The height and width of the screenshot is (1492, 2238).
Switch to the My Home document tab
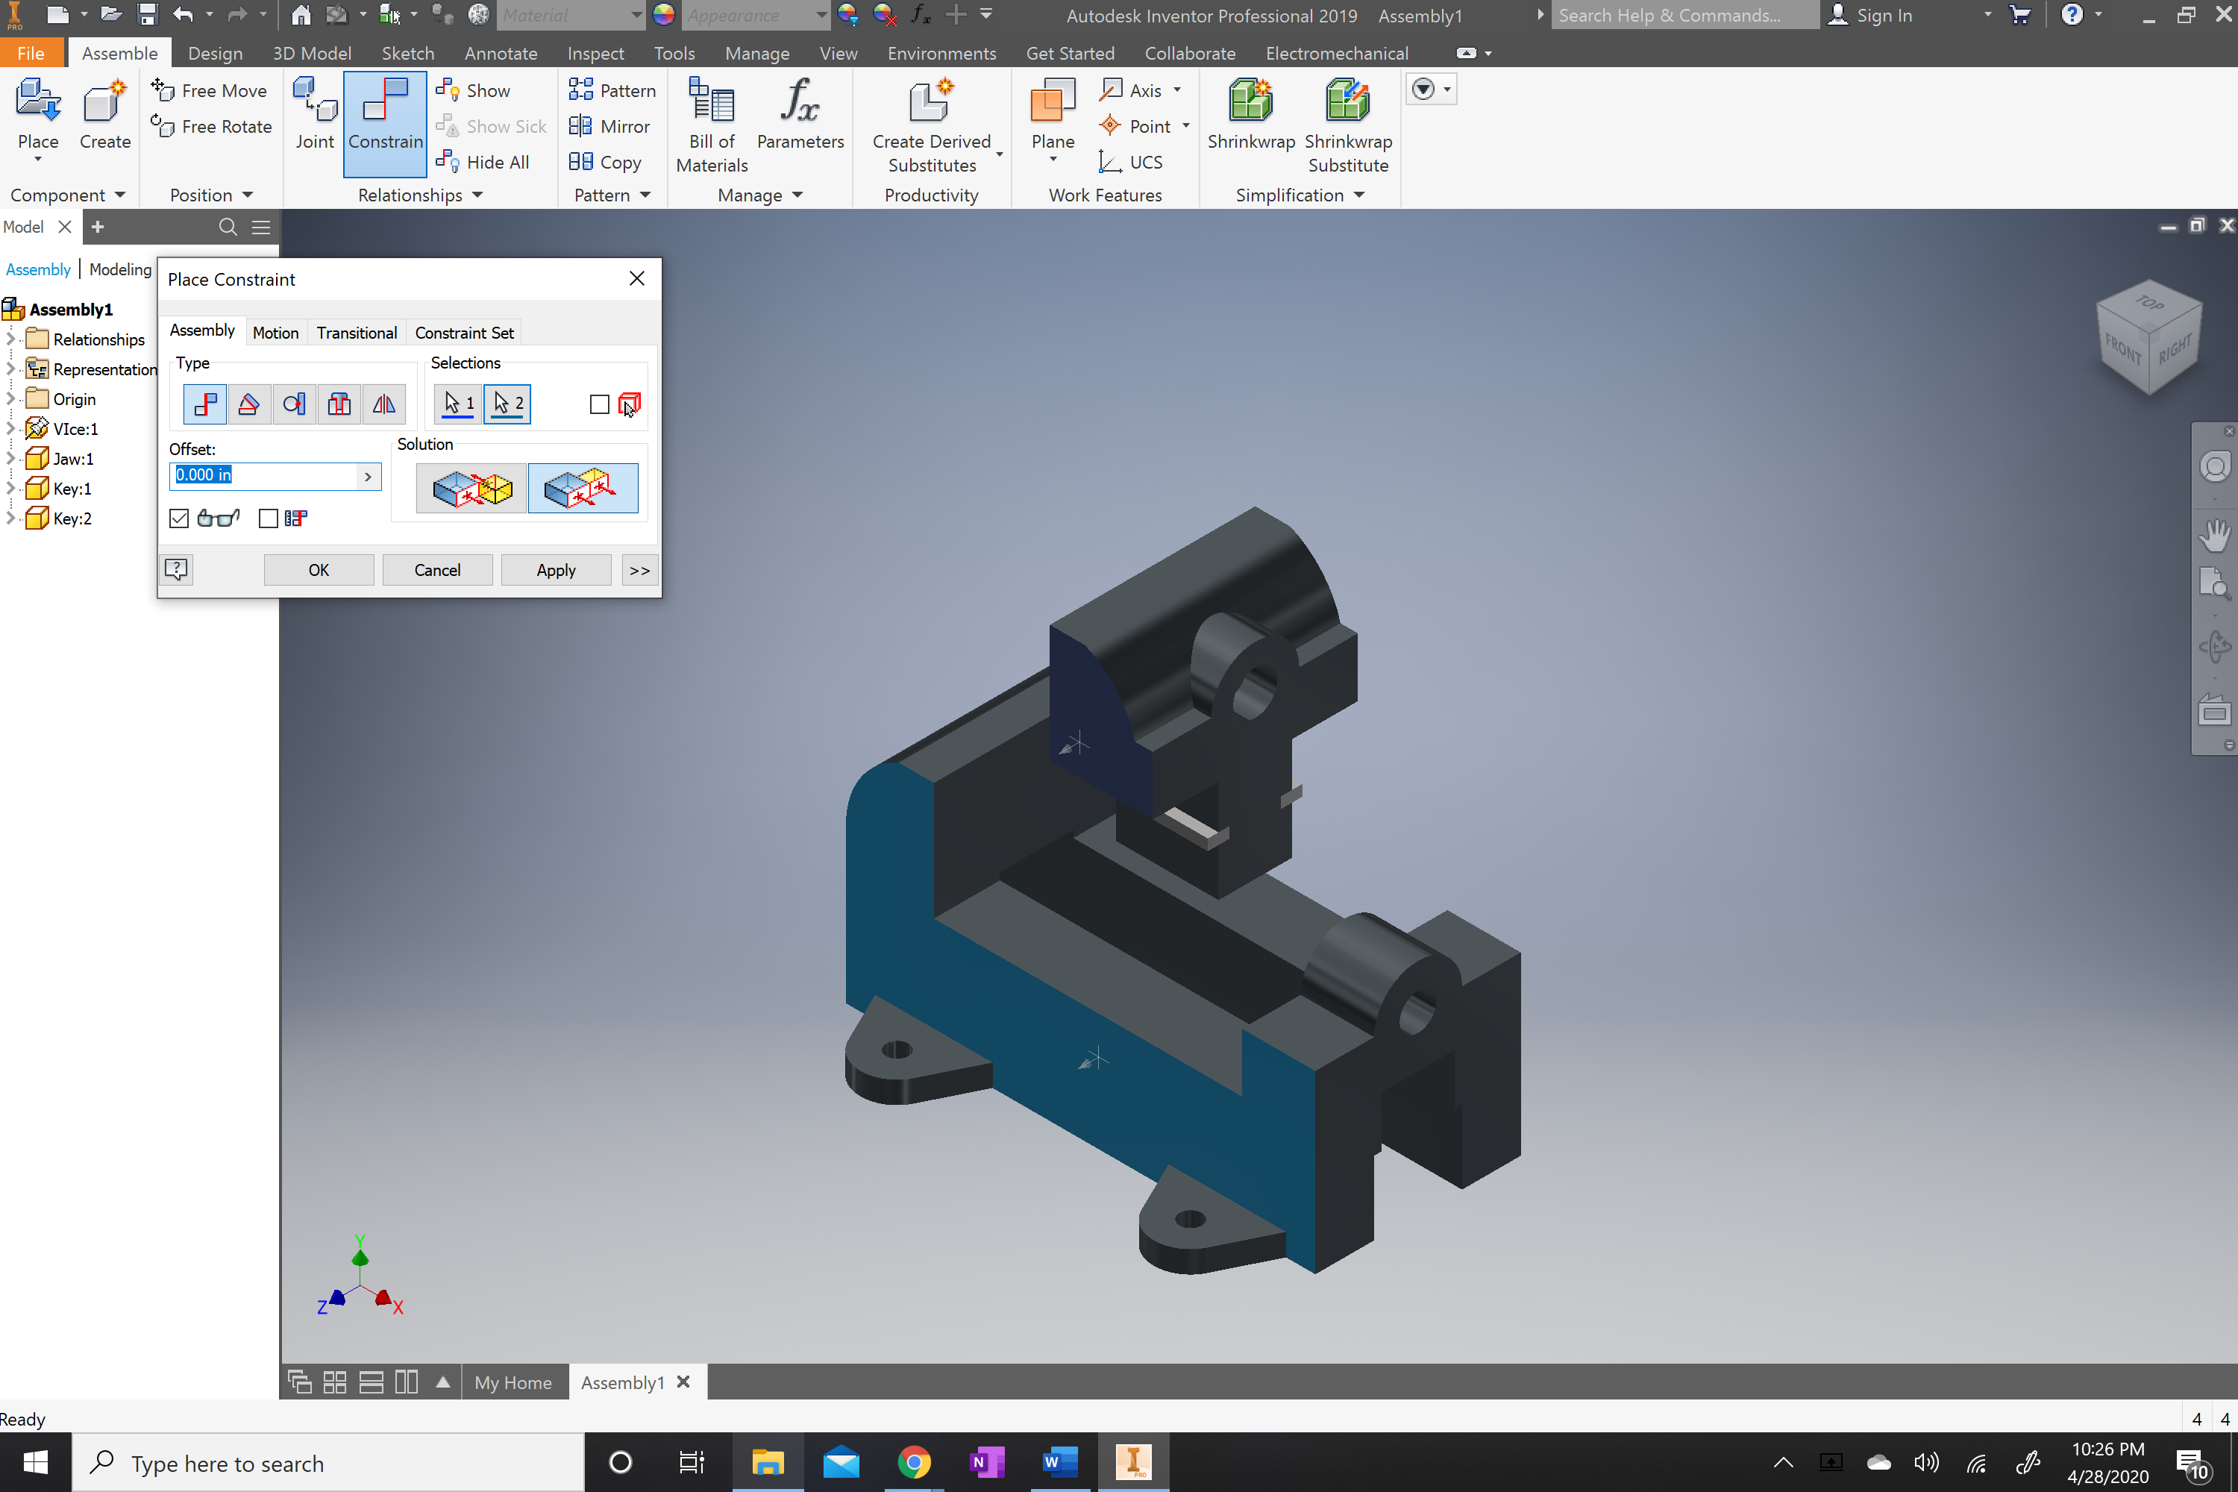tap(513, 1382)
